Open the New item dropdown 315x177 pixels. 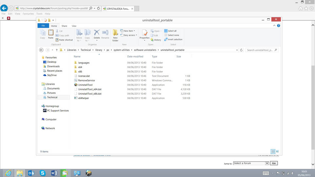coord(128,31)
